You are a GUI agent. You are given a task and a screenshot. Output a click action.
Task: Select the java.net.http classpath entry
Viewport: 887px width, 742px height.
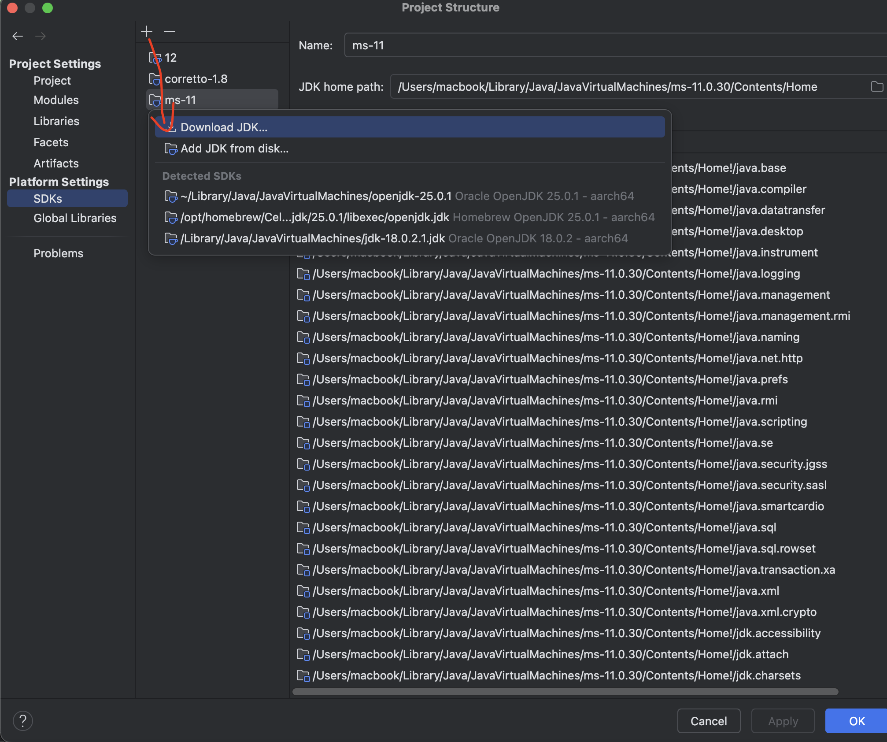click(550, 358)
